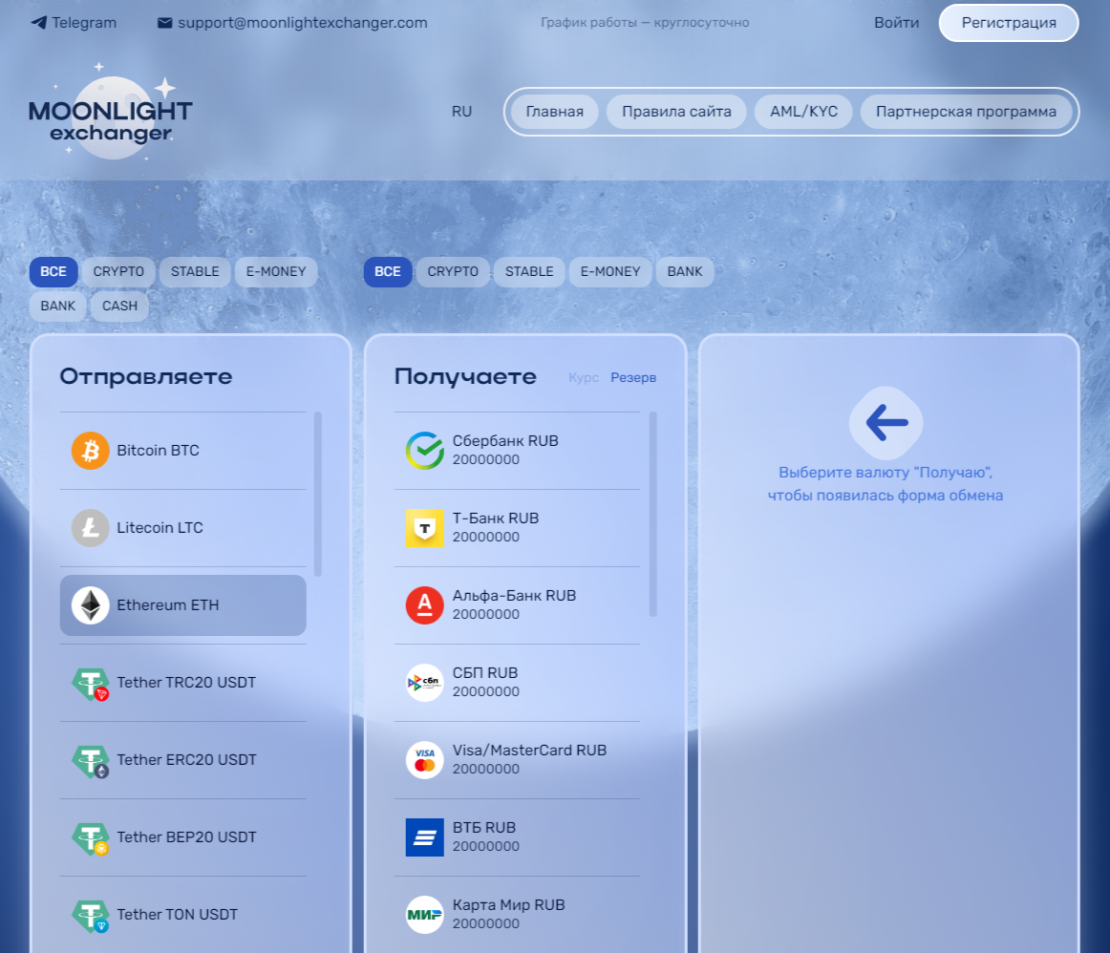
Task: Go to the AML/KYC section
Action: (x=803, y=111)
